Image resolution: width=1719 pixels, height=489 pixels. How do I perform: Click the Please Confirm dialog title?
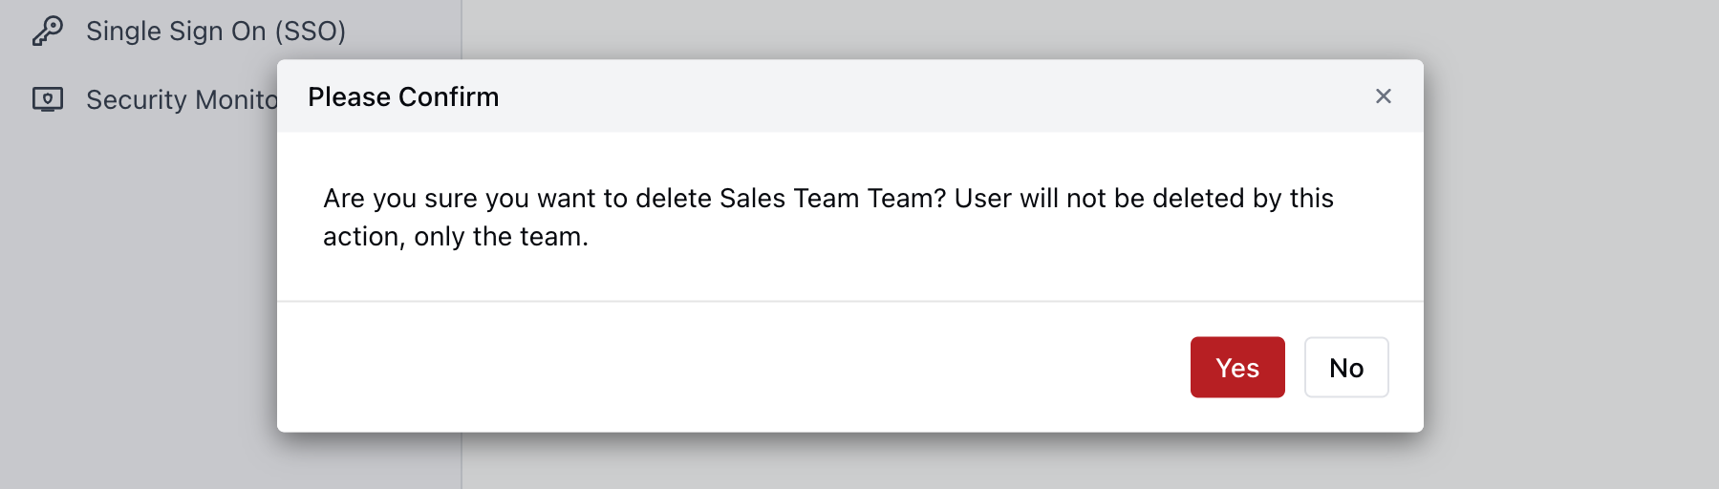point(403,96)
